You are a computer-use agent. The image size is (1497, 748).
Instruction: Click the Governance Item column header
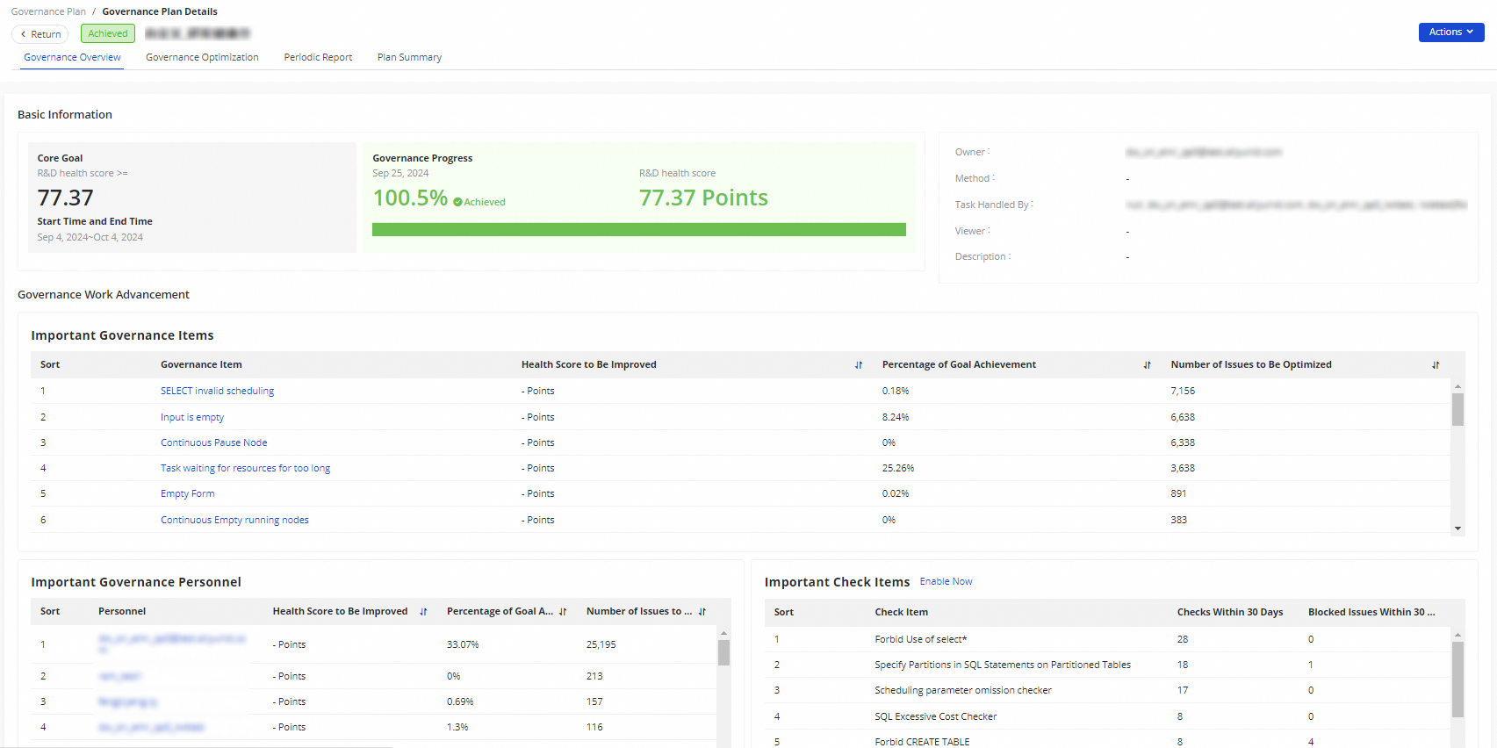tap(201, 364)
